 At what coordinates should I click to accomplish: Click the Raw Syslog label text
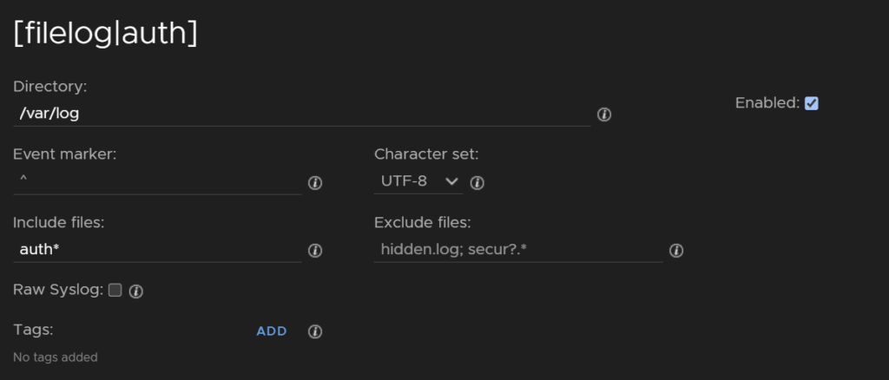[x=58, y=290]
